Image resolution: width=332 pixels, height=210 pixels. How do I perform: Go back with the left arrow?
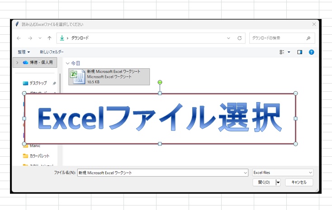[x=19, y=38]
